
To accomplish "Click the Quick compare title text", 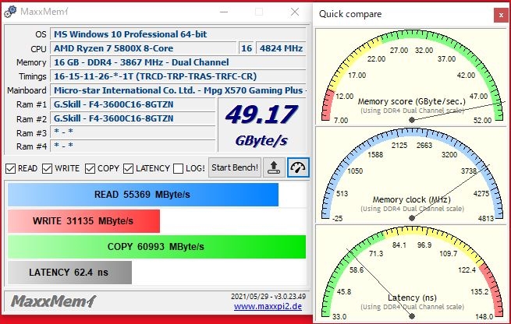I will click(x=350, y=14).
